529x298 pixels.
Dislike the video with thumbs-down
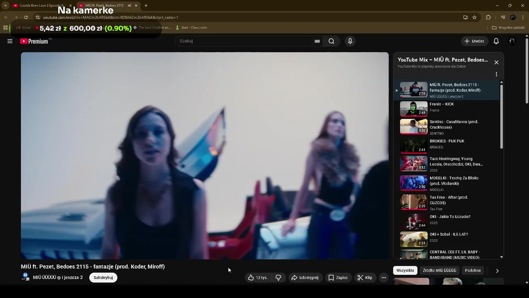pos(278,278)
